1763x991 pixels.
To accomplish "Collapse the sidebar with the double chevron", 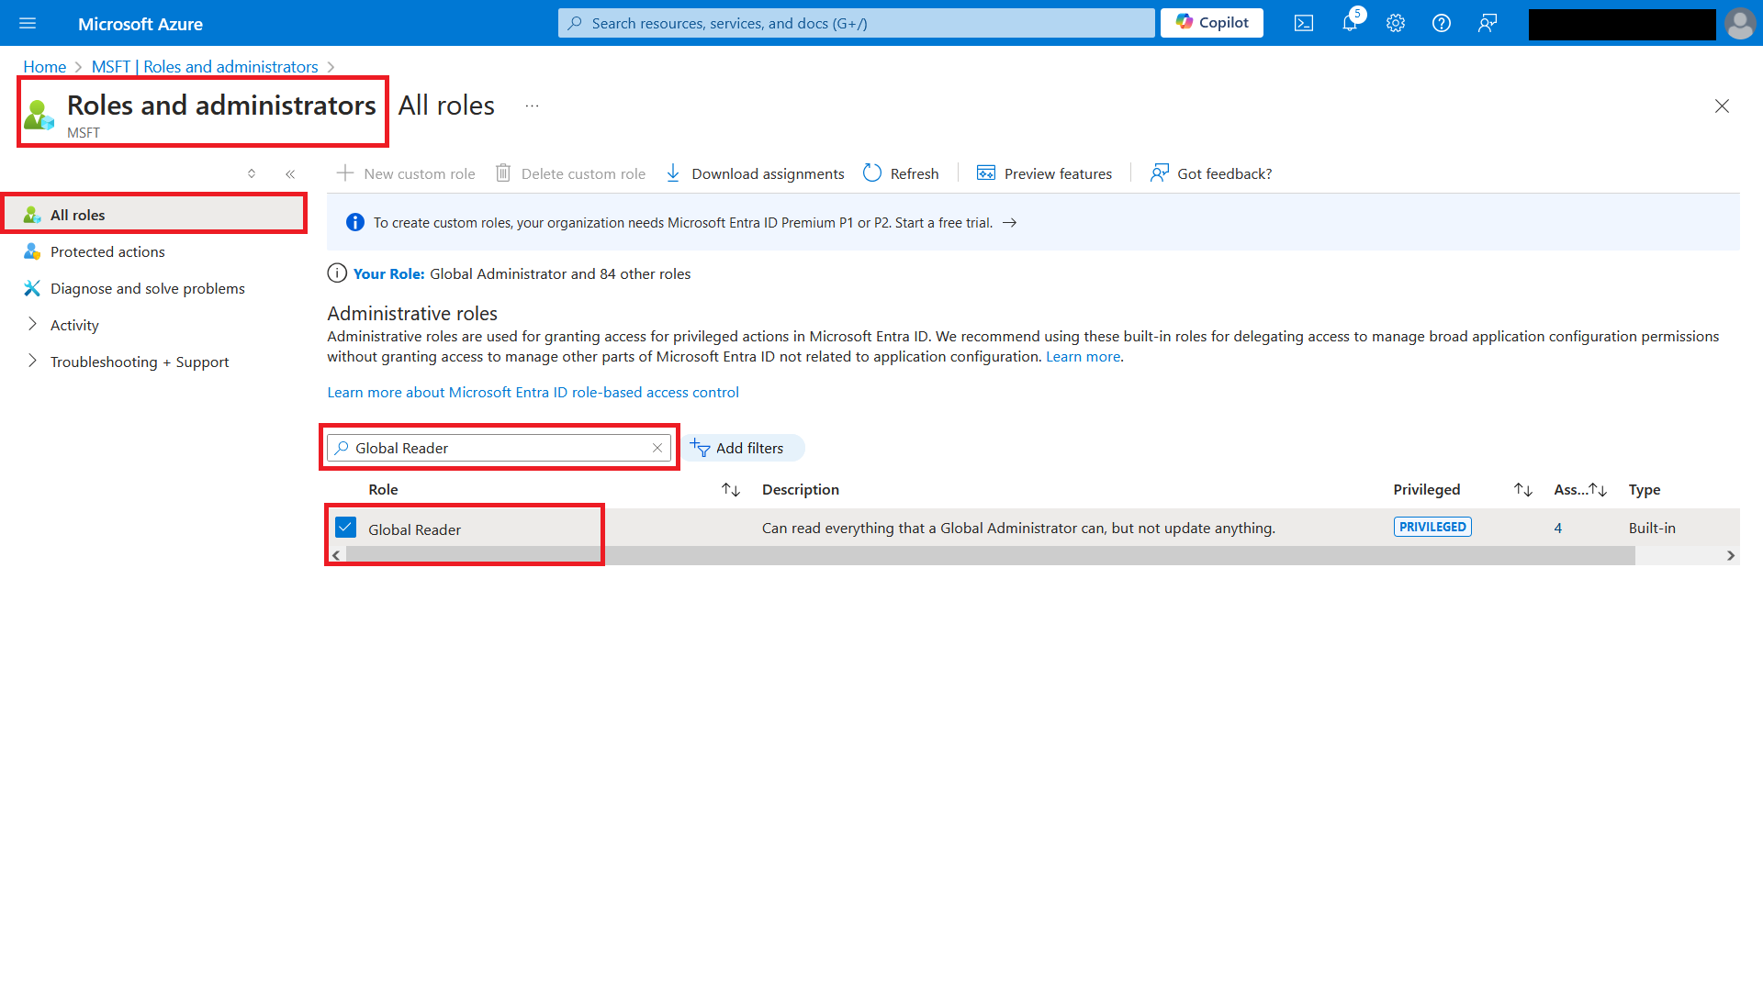I will tap(290, 173).
